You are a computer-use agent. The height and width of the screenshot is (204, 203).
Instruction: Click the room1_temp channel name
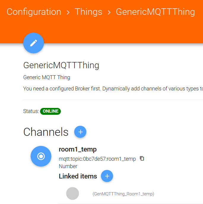pyautogui.click(x=78, y=149)
